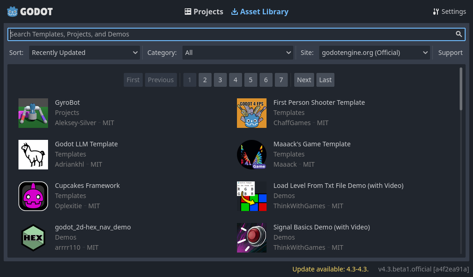Open the GyroBot project thumbnail
The image size is (473, 277).
click(x=33, y=113)
